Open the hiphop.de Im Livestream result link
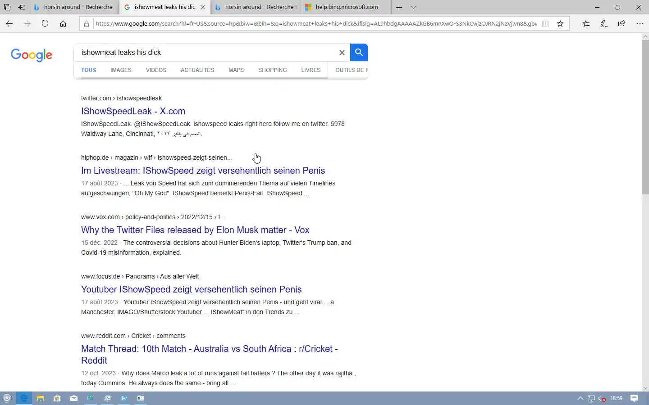Viewport: 649px width, 405px height. click(203, 171)
